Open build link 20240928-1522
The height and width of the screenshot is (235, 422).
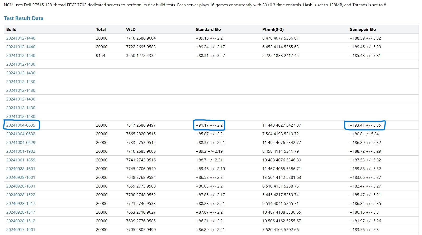coord(21,195)
